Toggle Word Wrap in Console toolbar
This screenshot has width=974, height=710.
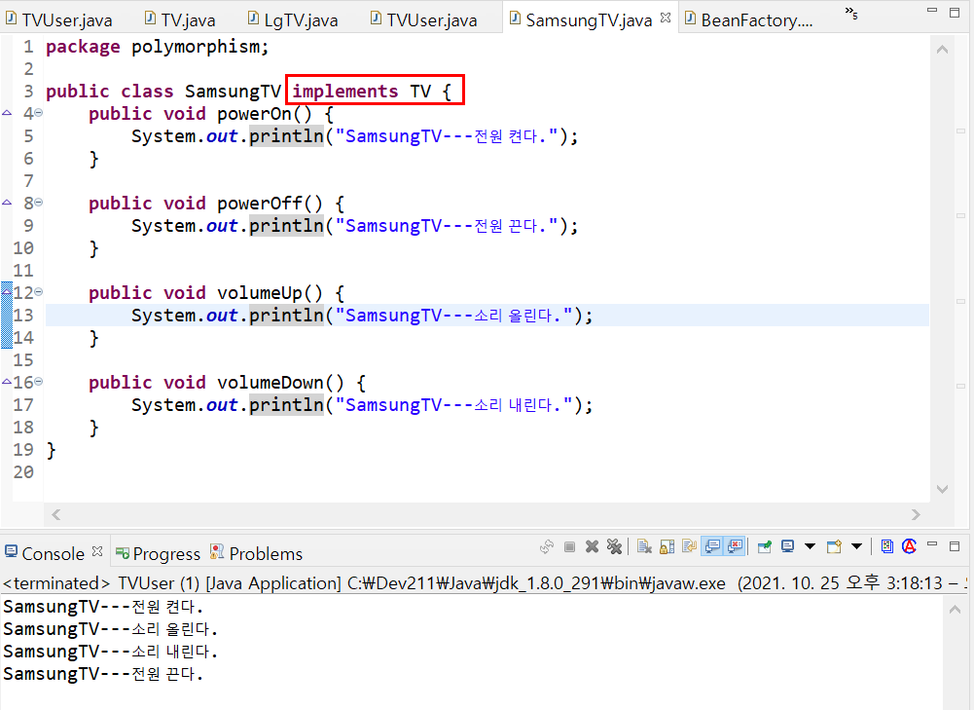point(690,546)
